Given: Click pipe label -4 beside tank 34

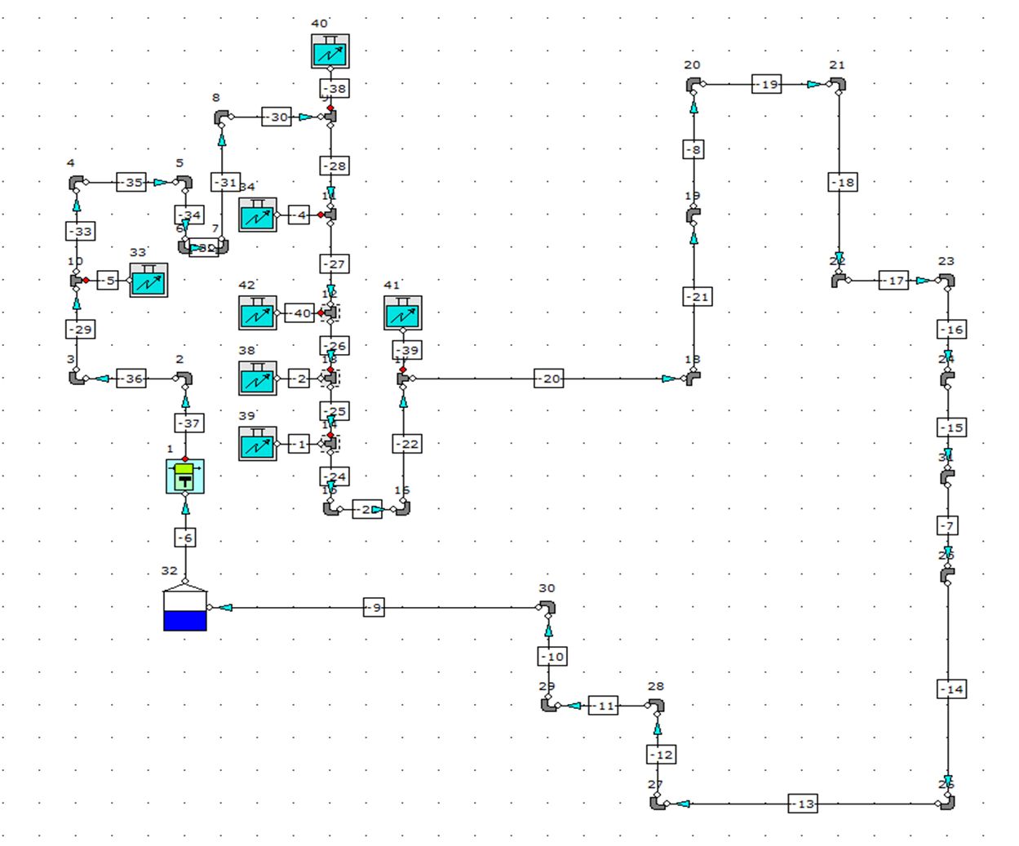Looking at the screenshot, I should 299,215.
